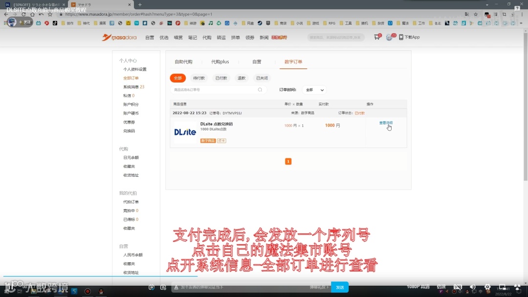528x297 pixels.
Task: Toggle the subtitles icon in player
Action: (458, 287)
